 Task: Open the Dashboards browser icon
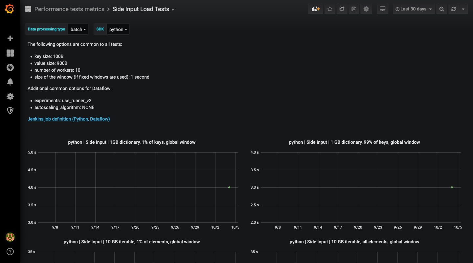10,53
